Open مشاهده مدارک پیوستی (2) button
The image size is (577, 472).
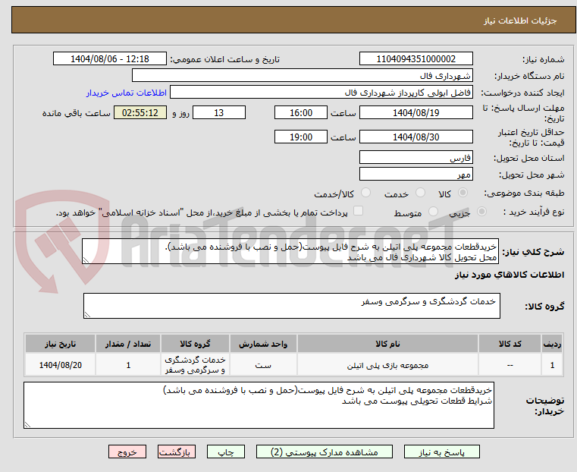[x=325, y=452]
